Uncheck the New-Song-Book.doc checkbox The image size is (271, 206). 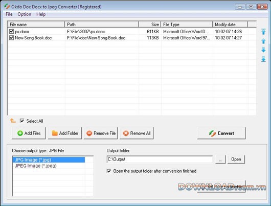coord(11,38)
